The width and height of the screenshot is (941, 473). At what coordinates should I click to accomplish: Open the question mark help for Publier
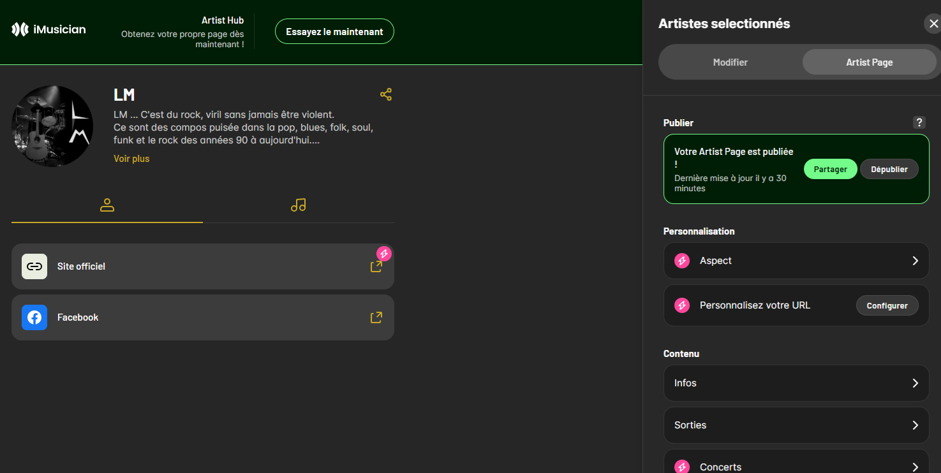click(919, 122)
